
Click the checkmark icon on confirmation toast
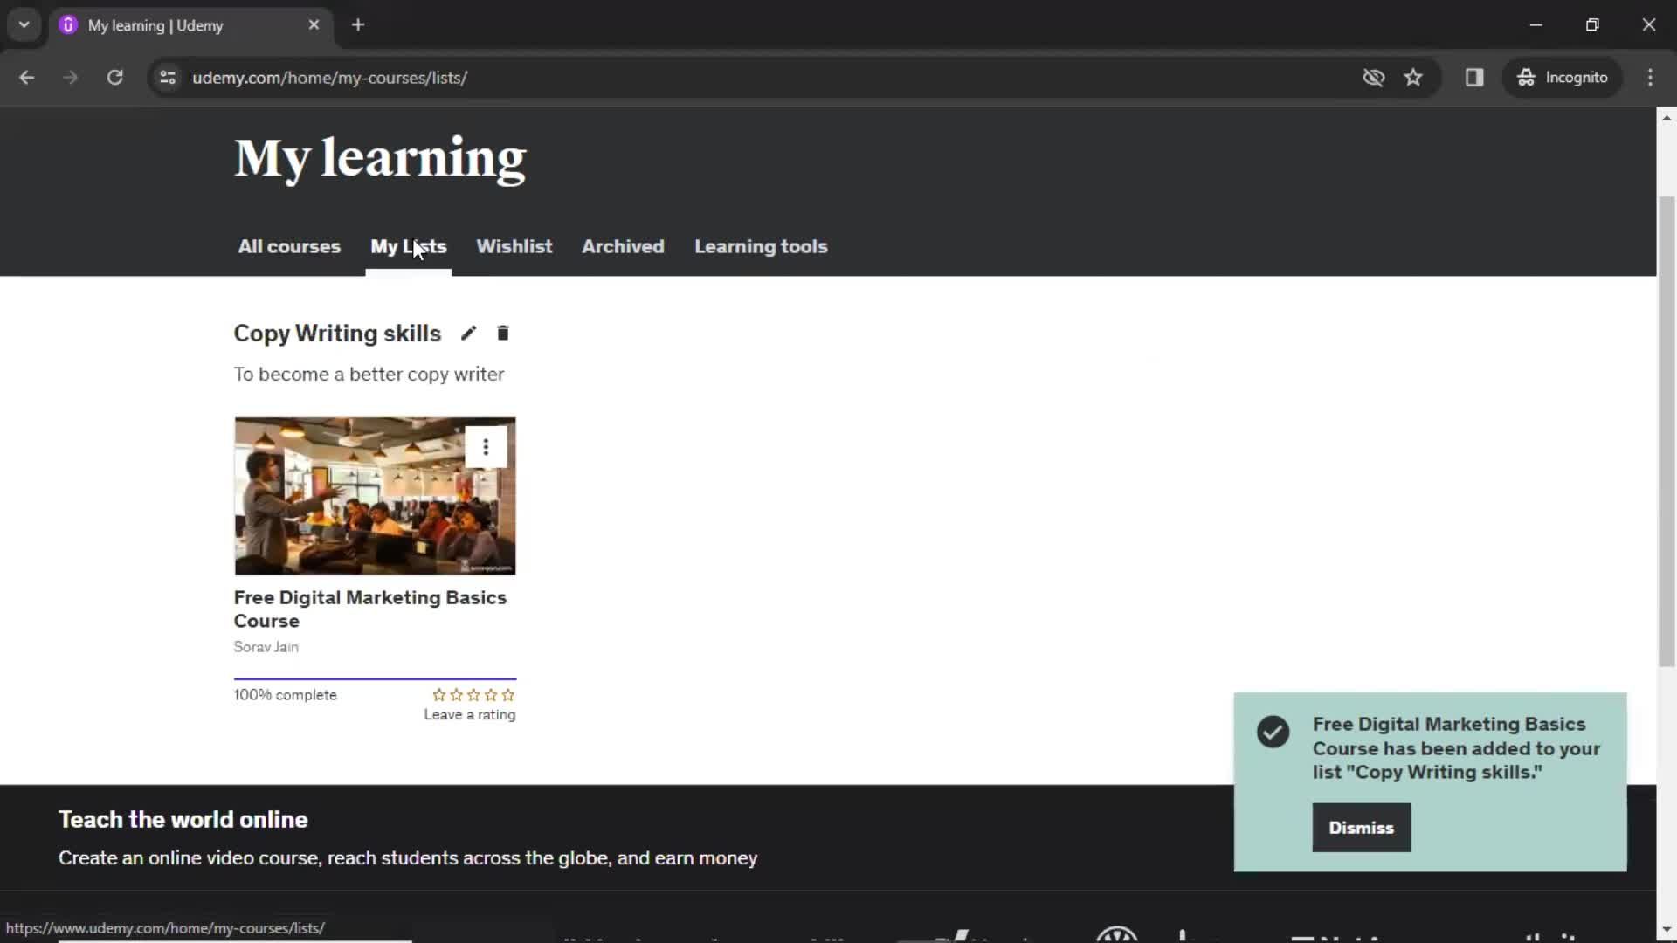[x=1273, y=730]
